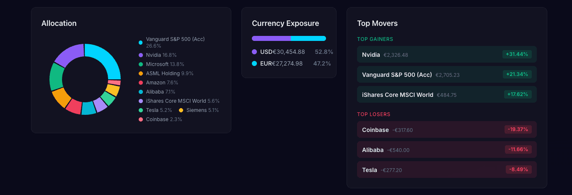
Task: Click the €2,326.48 Nvidia gain amount
Action: 396,55
